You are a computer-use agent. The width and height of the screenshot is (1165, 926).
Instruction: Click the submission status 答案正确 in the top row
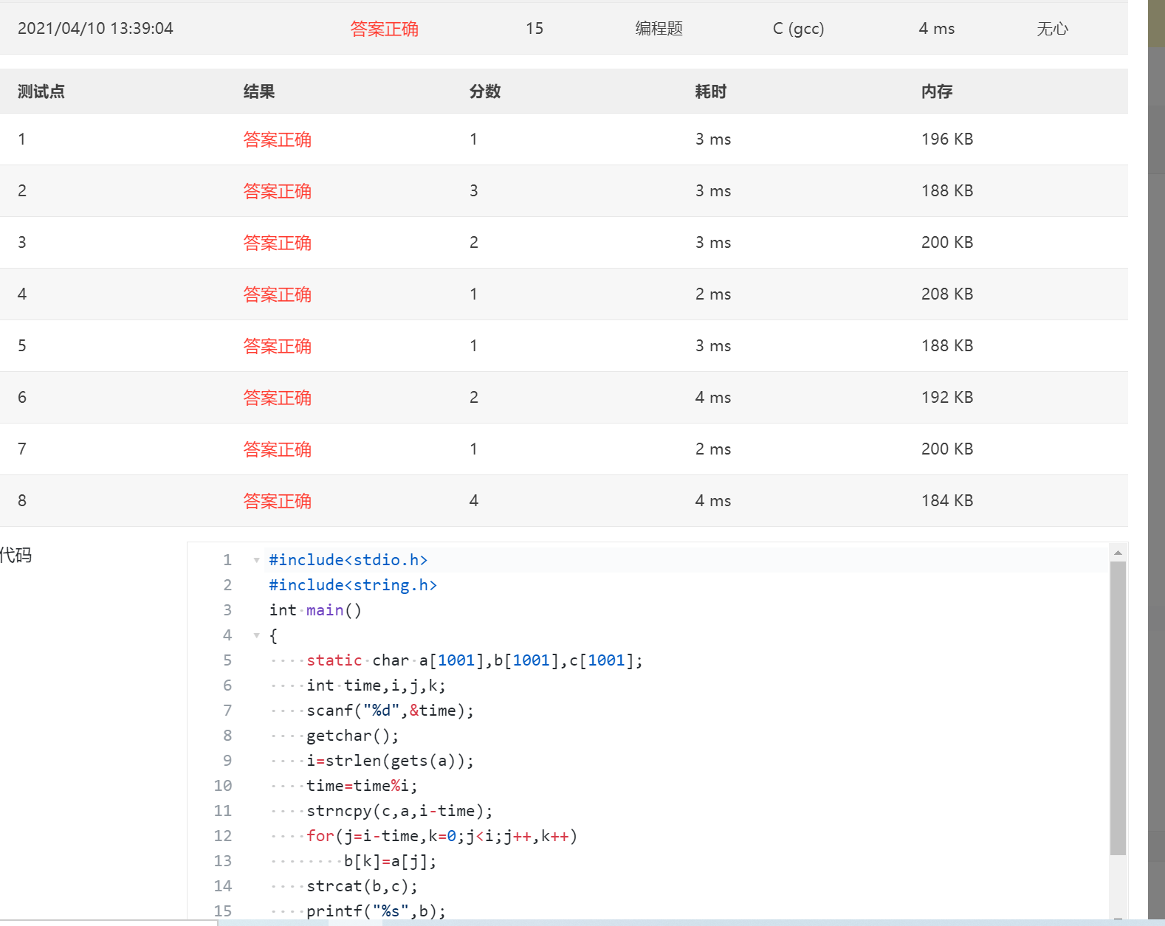click(x=384, y=29)
